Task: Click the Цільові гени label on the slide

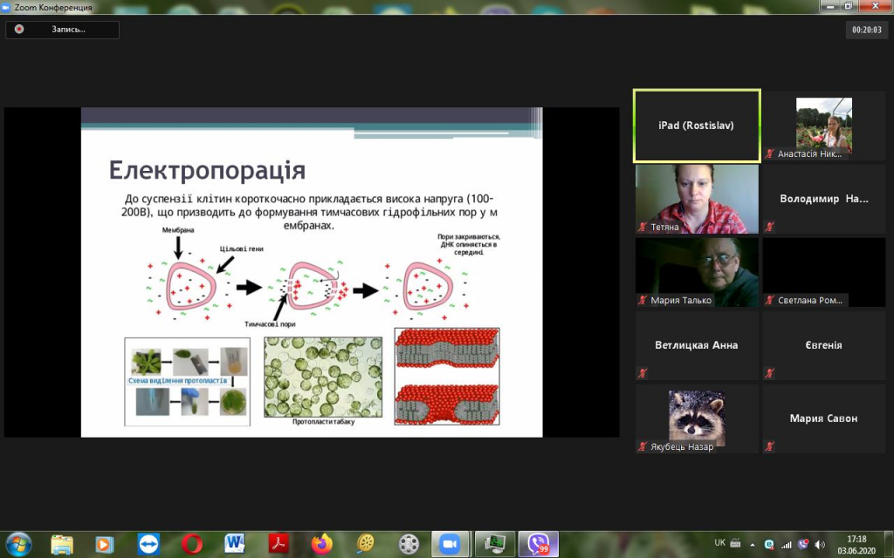Action: point(242,248)
